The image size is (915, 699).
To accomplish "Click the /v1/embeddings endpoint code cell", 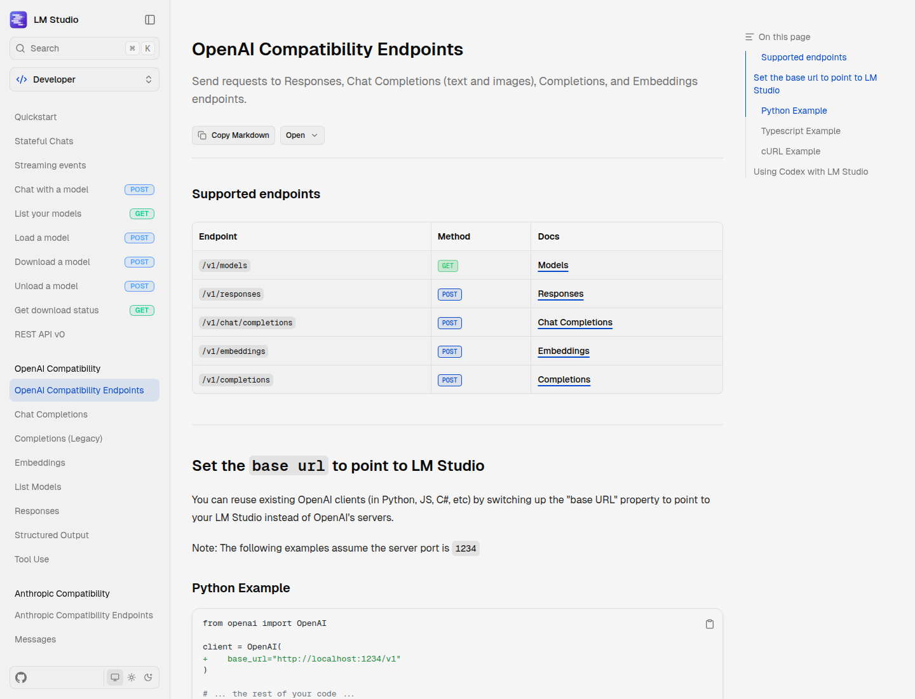I will click(234, 351).
